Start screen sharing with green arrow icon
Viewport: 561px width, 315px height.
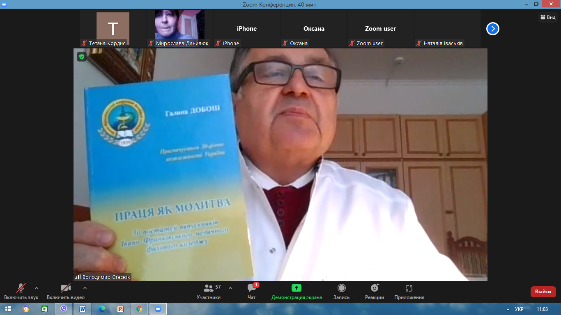coord(296,288)
